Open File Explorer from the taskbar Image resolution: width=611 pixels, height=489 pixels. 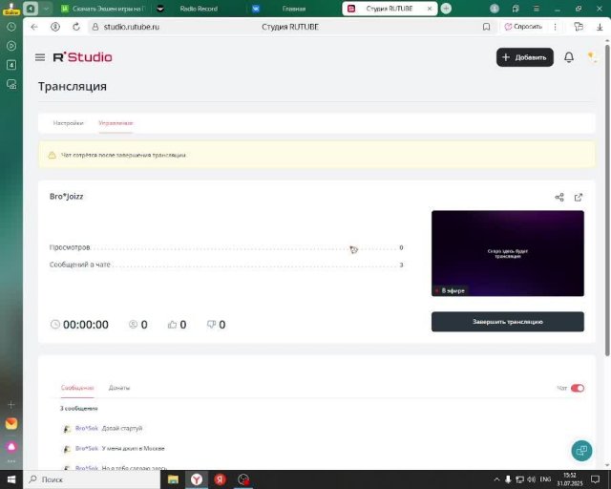coord(173,479)
